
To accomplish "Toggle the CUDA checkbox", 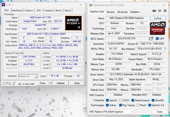I will 121,100.
